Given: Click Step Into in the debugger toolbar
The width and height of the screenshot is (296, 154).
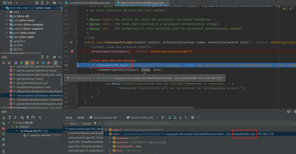Looking at the screenshot, I should (x=175, y=118).
